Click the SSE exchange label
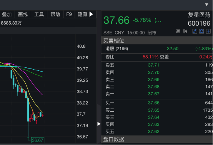 pos(108,33)
